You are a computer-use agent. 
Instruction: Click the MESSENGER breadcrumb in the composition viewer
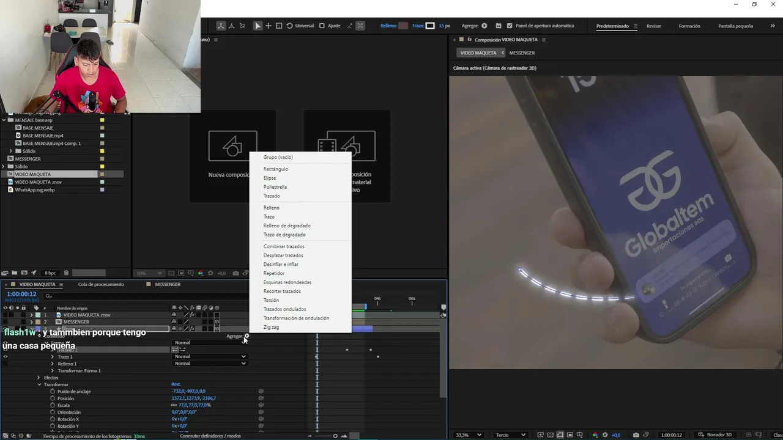pos(522,53)
